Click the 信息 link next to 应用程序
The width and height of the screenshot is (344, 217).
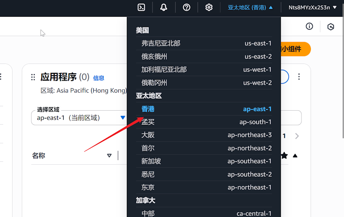click(98, 78)
